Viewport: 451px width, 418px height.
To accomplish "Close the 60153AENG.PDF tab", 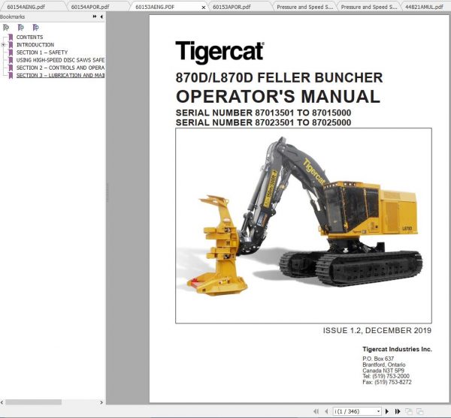I will coord(204,8).
